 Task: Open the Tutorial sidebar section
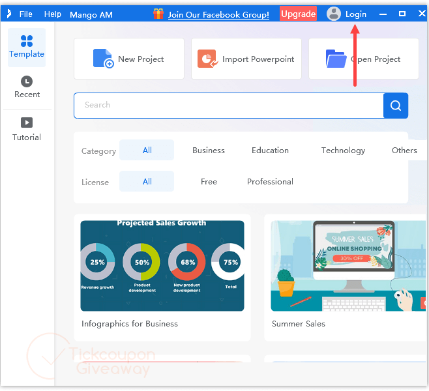(27, 129)
